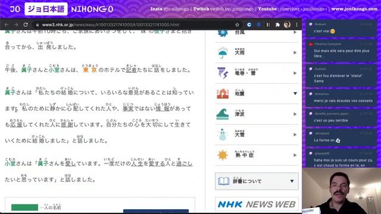Open the blue square extension icon
Image resolution: width=381 pixels, height=214 pixels.
[259, 24]
